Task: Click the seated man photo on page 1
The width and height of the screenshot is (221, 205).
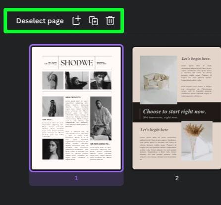Action: click(101, 118)
